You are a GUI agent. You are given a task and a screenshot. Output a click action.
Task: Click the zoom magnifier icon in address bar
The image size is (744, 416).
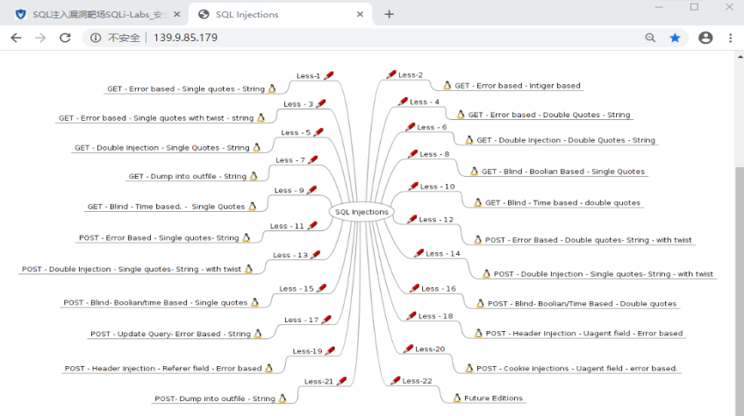[650, 38]
